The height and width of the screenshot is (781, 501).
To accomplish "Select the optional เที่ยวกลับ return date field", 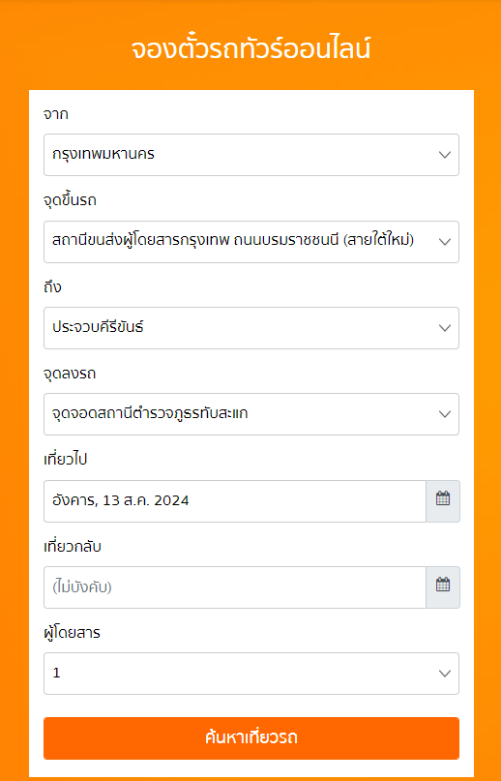I will click(x=235, y=587).
